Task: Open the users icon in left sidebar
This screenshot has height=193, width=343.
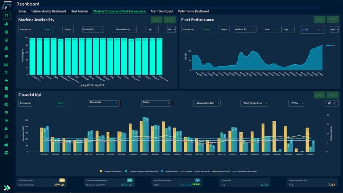Action: tap(6, 152)
